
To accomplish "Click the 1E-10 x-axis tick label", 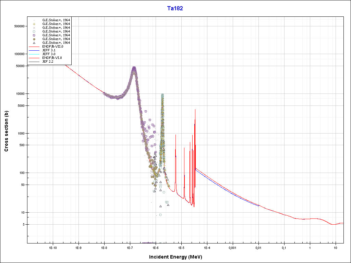I will pyautogui.click(x=52, y=248).
